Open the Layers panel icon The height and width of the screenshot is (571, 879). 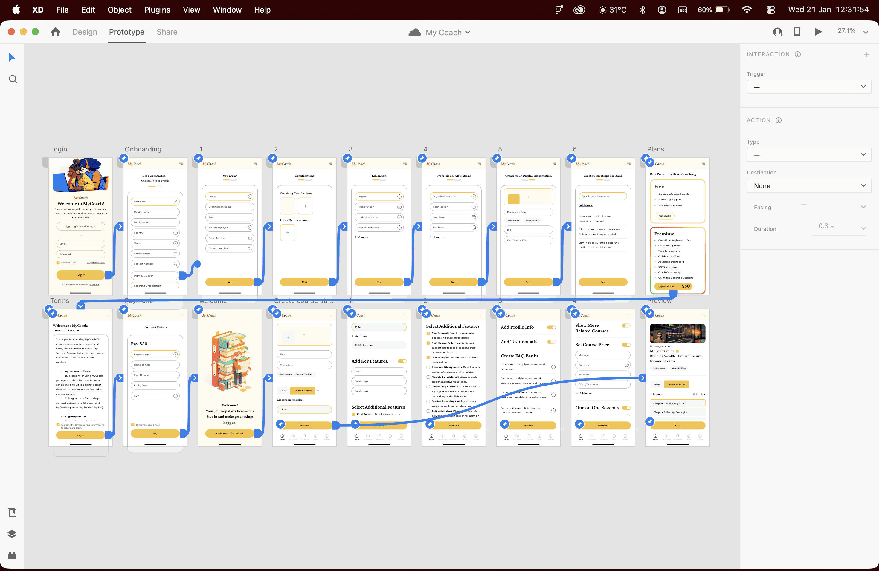click(12, 534)
